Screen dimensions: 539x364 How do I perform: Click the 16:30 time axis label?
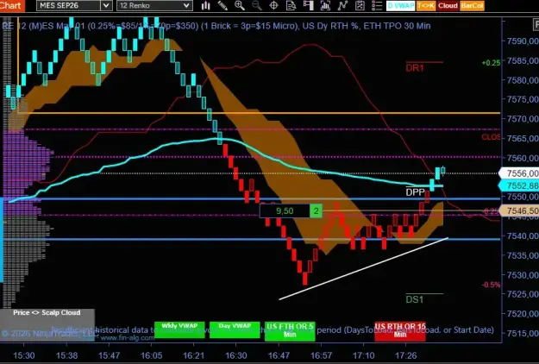pyautogui.click(x=236, y=355)
